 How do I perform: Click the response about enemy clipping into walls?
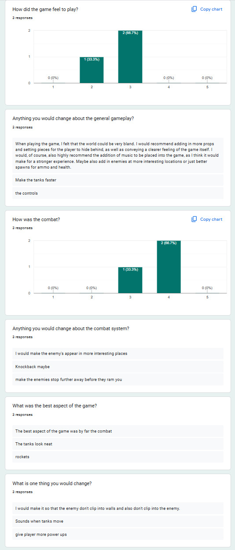tap(117, 509)
